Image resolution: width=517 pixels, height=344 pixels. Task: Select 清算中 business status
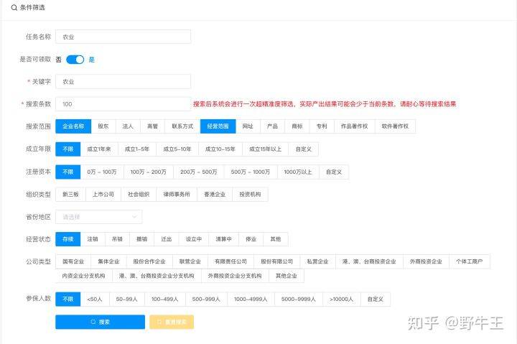[223, 239]
